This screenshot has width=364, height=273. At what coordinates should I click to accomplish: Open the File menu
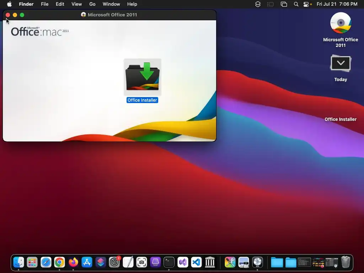(x=44, y=4)
